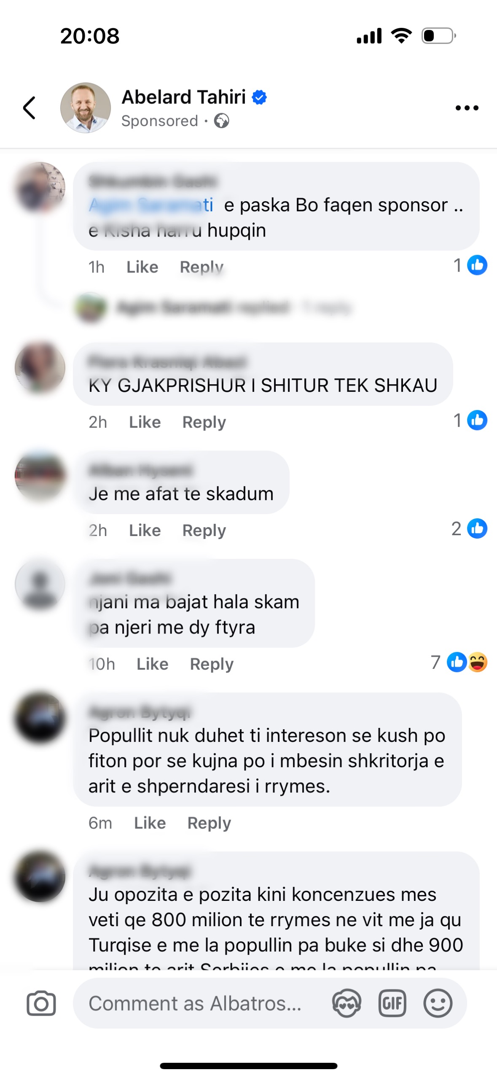Open the Abelard Tahiri page name

tap(184, 97)
